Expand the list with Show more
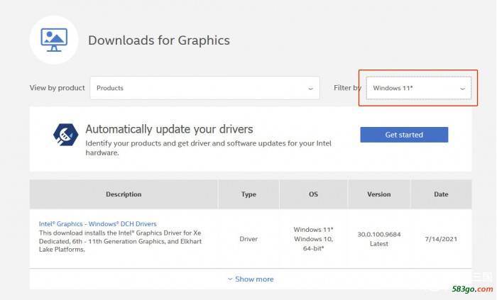The width and height of the screenshot is (497, 300). pos(251,279)
